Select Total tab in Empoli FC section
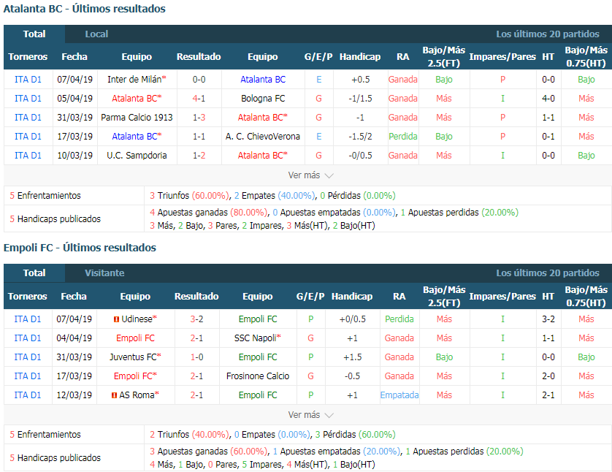 [x=34, y=273]
